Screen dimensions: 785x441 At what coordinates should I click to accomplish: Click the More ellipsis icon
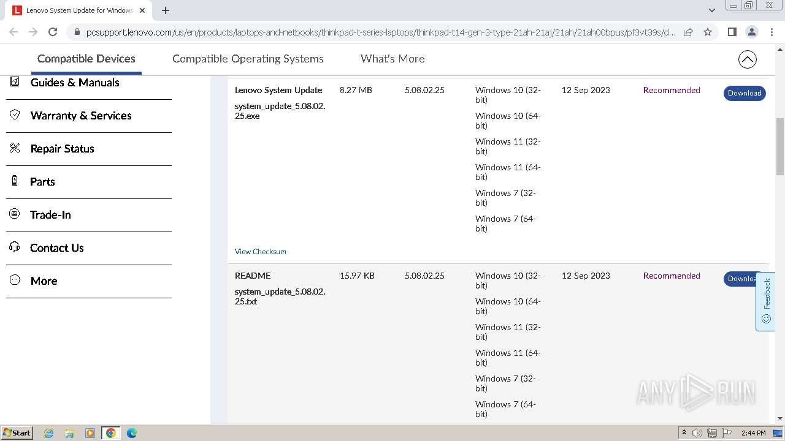[15, 281]
